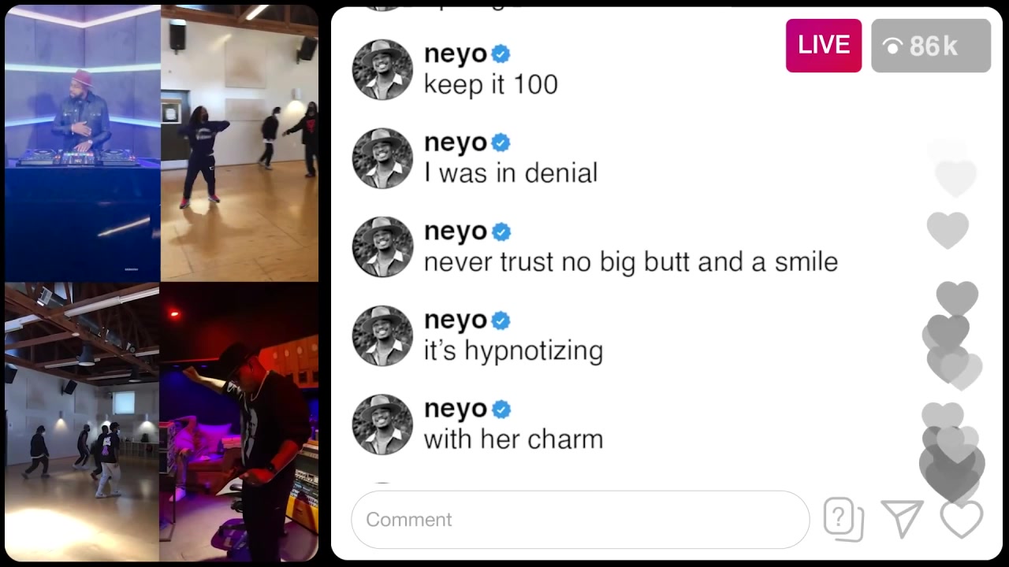Click the comment 'never trust no big butt and a smile'
The height and width of the screenshot is (567, 1009).
click(x=631, y=262)
